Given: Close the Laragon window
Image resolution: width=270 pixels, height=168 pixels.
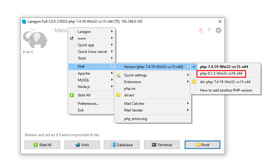Looking at the screenshot, I should [220, 21].
